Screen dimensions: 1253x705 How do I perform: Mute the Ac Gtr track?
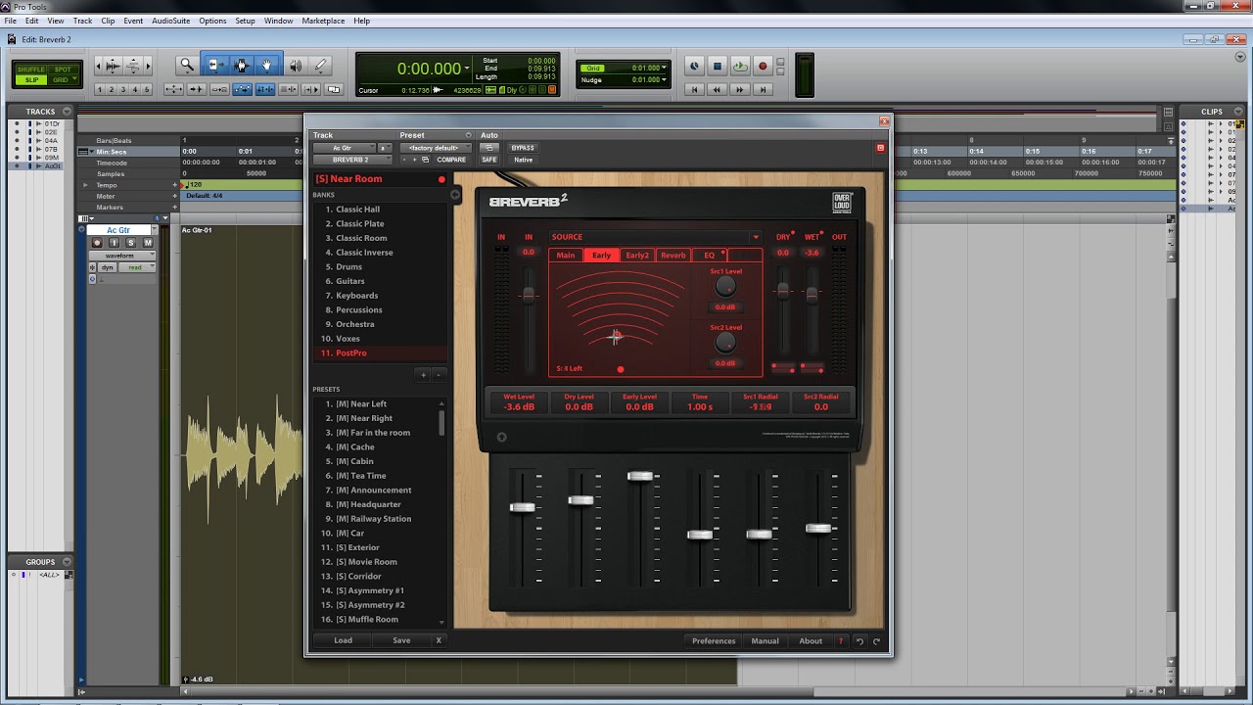point(148,243)
